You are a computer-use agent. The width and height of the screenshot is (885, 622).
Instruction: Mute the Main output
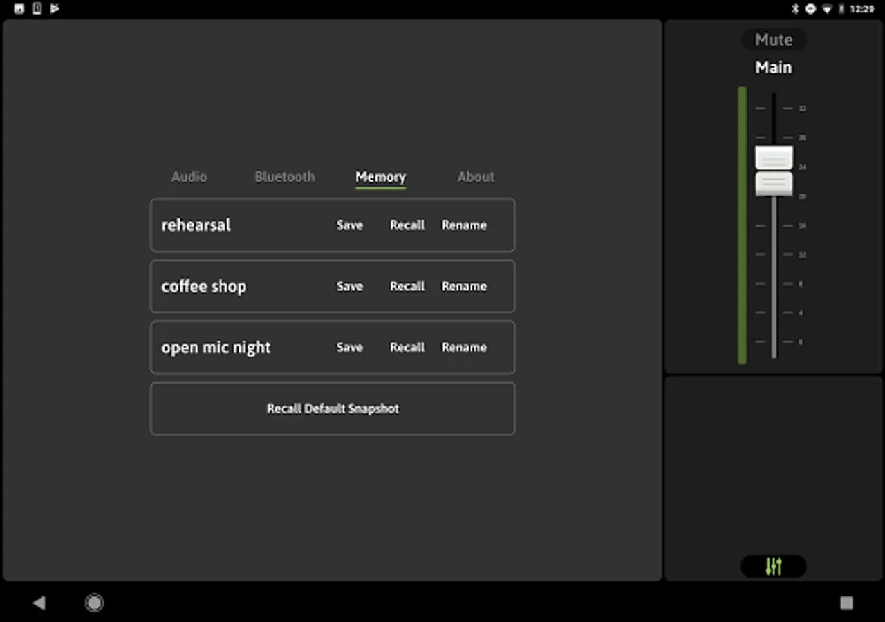coord(774,39)
